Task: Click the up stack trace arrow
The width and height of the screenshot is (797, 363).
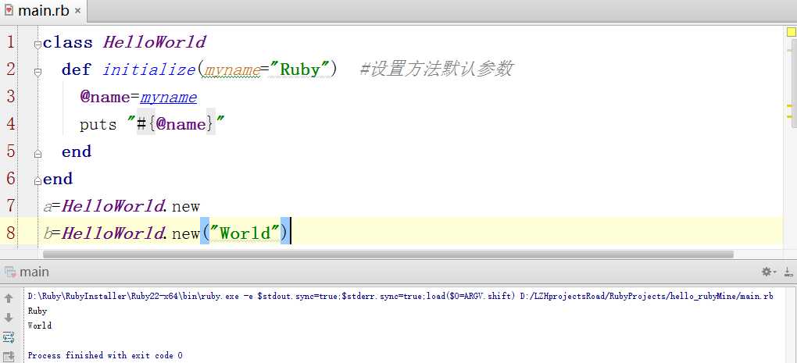Action: [x=8, y=298]
